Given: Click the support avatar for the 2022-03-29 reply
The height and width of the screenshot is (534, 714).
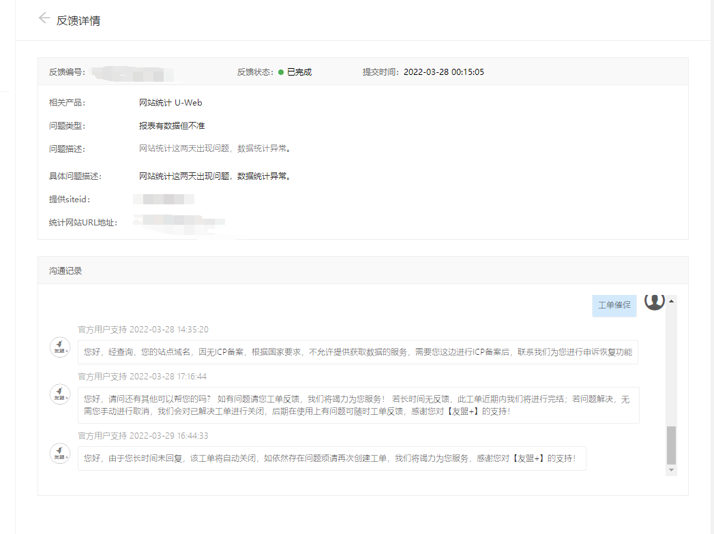Looking at the screenshot, I should click(x=60, y=454).
